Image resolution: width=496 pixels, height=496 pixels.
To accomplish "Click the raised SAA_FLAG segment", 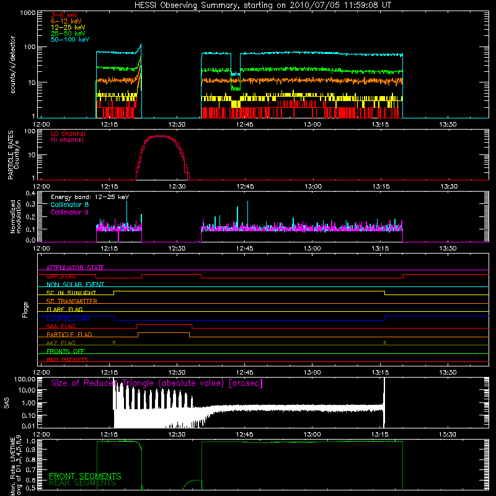I will click(x=164, y=324).
